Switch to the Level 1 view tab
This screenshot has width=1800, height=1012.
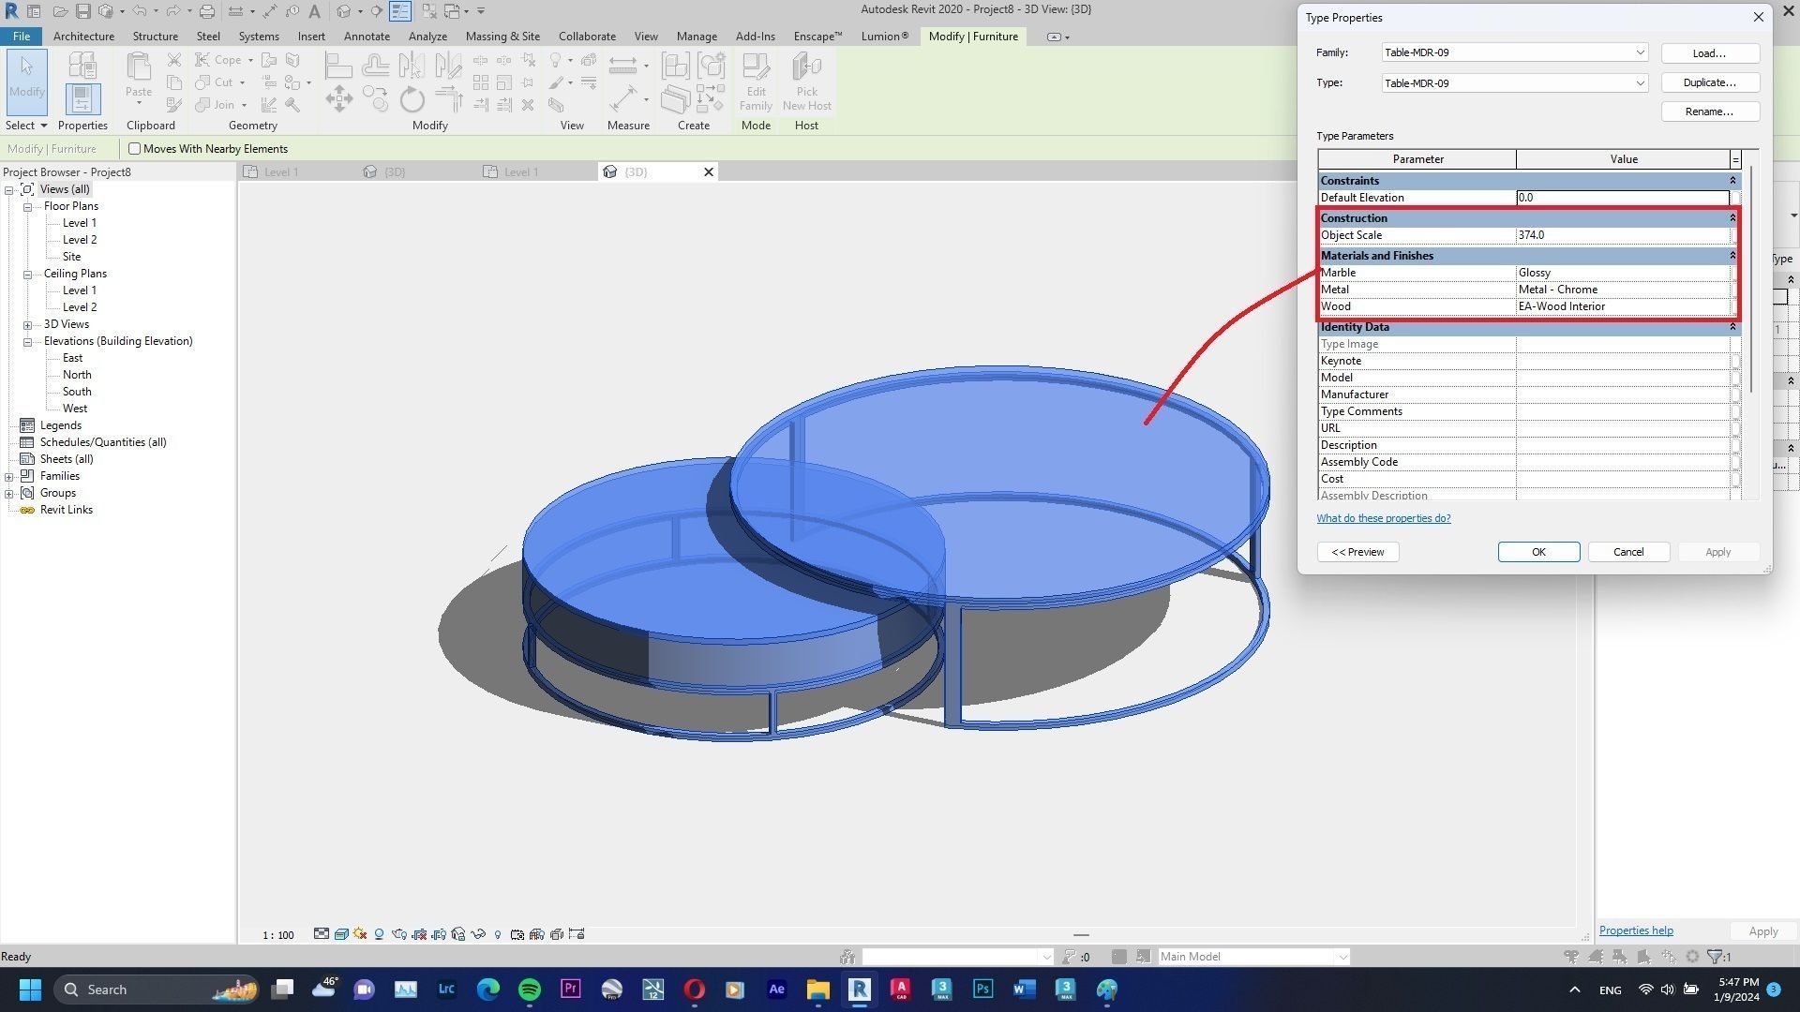tap(281, 172)
